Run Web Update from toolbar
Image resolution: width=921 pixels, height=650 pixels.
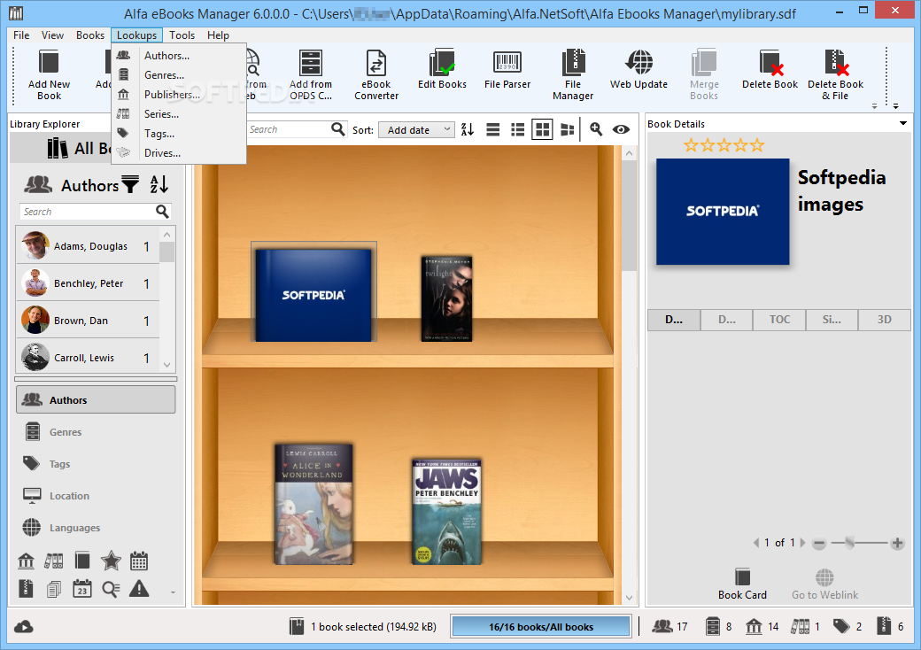639,69
